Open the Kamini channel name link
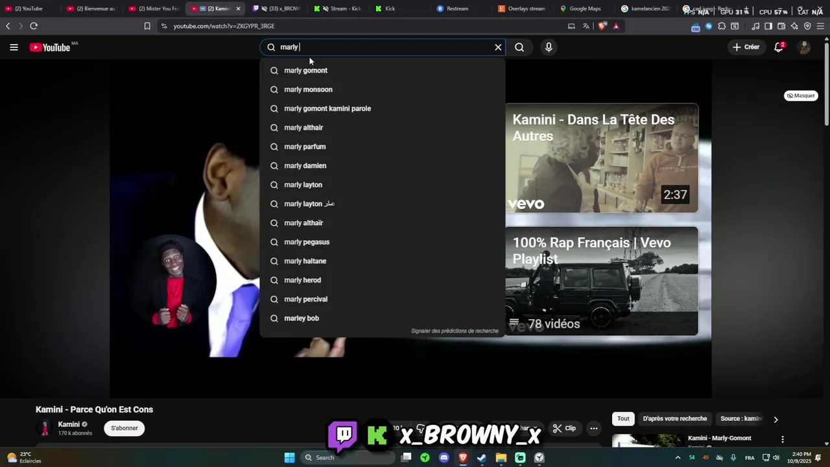This screenshot has width=830, height=467. pyautogui.click(x=69, y=424)
